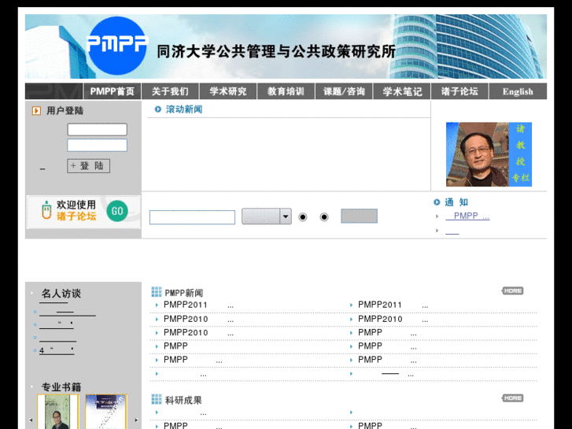Screen dimensions: 572x429
Task: Click the 滚动新闻 bullet icon
Action: click(158, 109)
